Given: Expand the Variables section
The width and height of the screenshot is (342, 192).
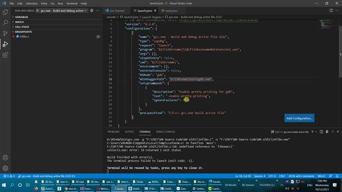Looking at the screenshot, I should tap(21, 17).
